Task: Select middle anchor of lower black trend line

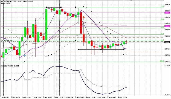Action: 101,50
